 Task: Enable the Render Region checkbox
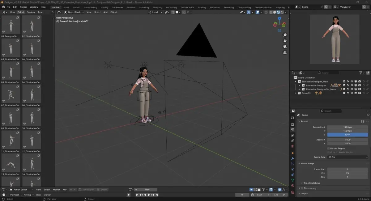click(328, 149)
